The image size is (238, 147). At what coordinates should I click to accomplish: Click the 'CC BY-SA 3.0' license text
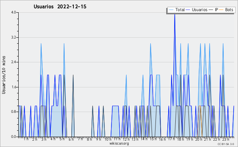click(x=226, y=144)
